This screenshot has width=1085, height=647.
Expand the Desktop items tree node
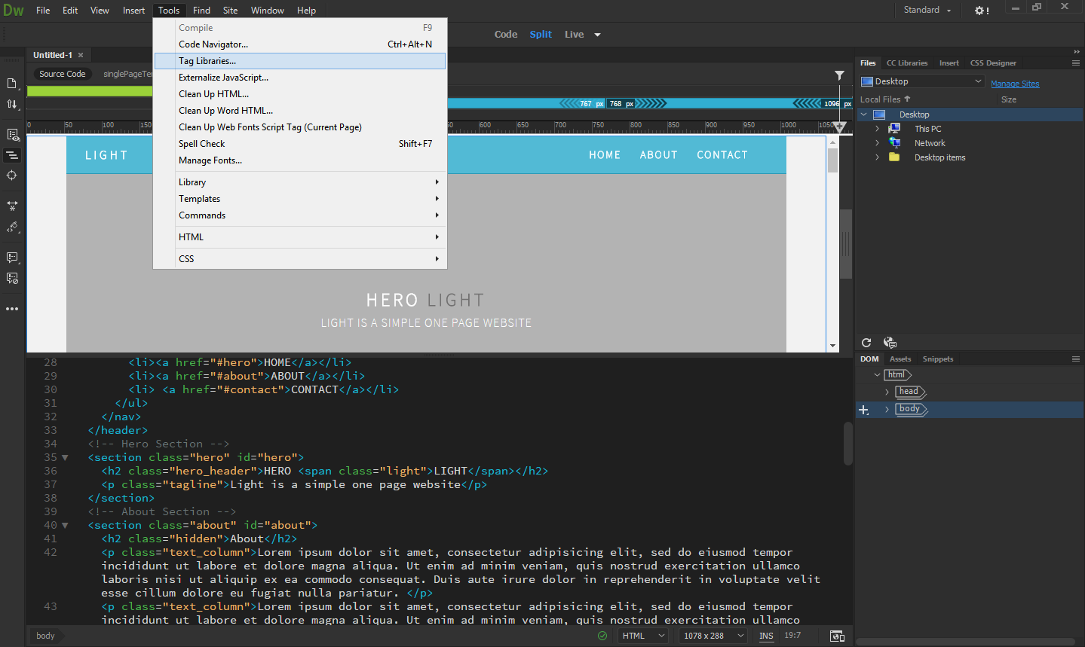[x=877, y=157]
